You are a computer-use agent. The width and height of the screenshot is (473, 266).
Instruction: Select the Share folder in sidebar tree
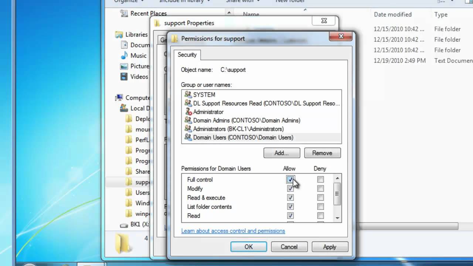point(138,171)
